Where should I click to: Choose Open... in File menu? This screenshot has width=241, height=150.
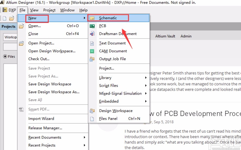[x=53, y=26]
